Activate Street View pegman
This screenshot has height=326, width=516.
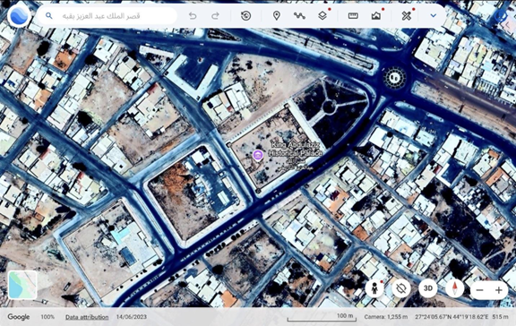(374, 288)
